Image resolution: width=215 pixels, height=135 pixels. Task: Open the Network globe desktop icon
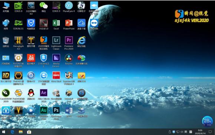coord(6,23)
